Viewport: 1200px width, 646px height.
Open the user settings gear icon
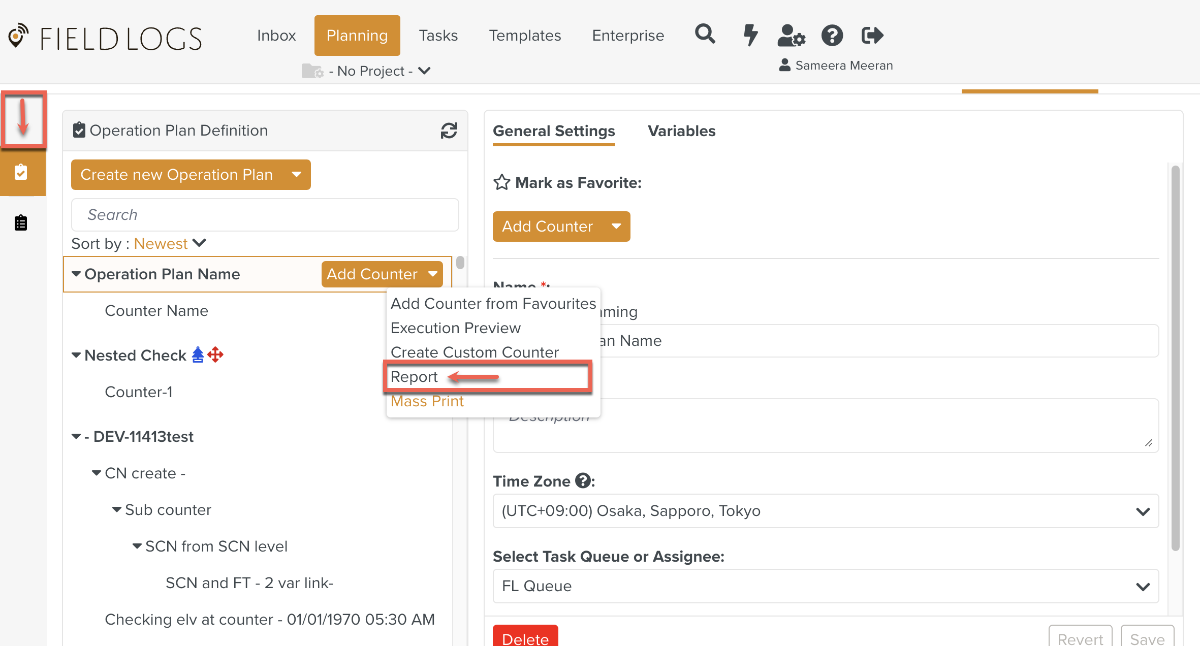pyautogui.click(x=791, y=36)
